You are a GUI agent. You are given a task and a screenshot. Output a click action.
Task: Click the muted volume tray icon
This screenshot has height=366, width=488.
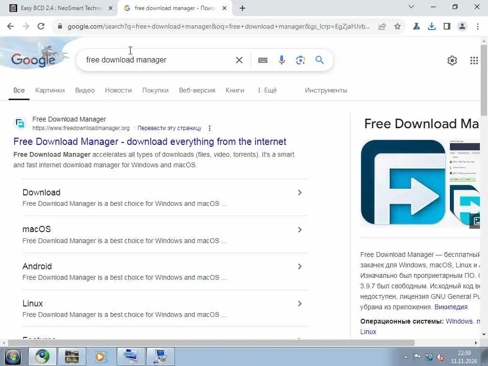440,357
